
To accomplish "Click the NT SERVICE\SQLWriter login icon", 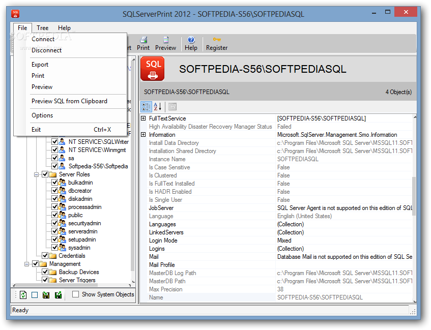I will point(62,141).
